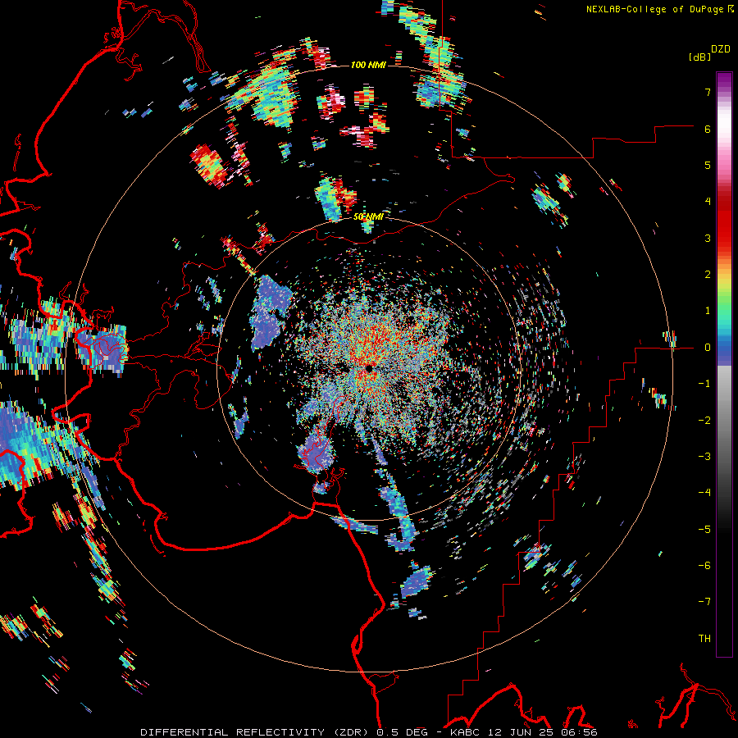This screenshot has height=738, width=738.
Task: Click the [dB] unit label
Action: (x=699, y=57)
